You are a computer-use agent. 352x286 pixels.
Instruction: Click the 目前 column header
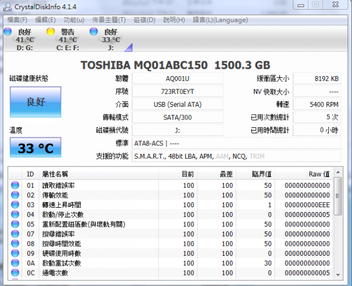click(178, 174)
